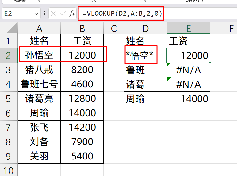This screenshot has width=237, height=176.
Task: Click cell E1 containing 工资
Action: click(x=188, y=41)
